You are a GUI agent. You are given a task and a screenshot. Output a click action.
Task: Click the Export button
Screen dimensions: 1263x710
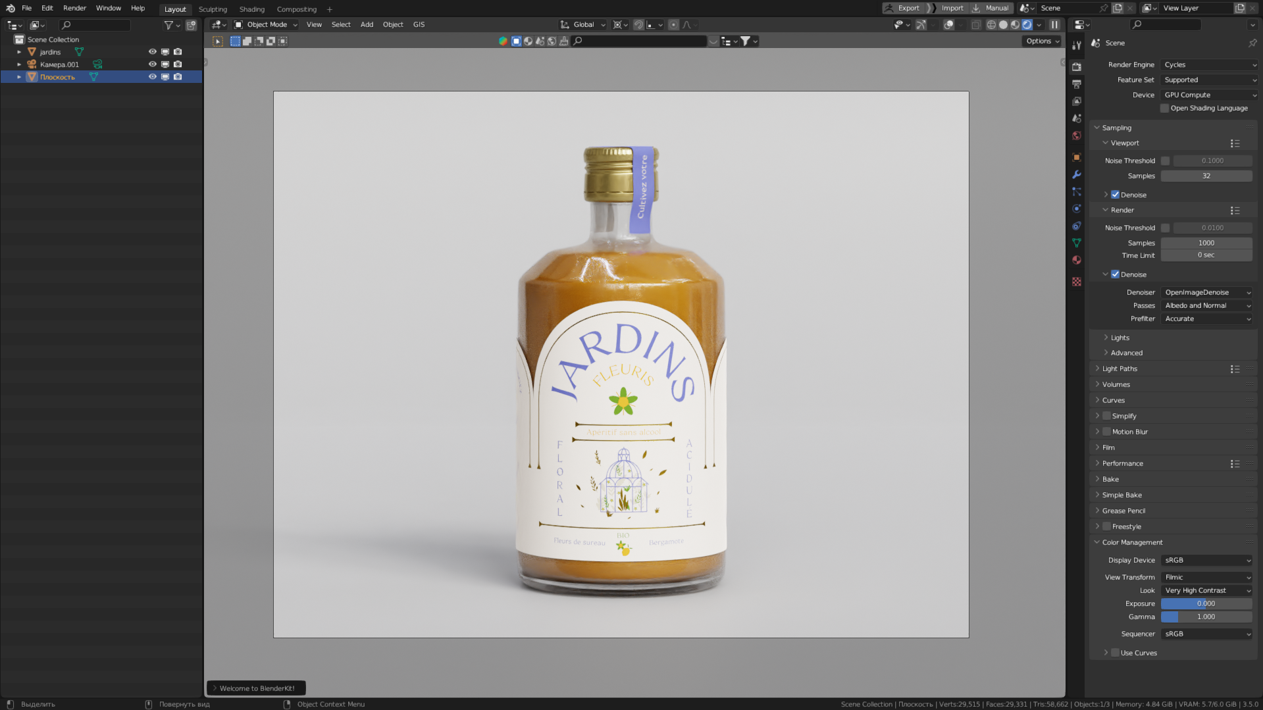903,8
